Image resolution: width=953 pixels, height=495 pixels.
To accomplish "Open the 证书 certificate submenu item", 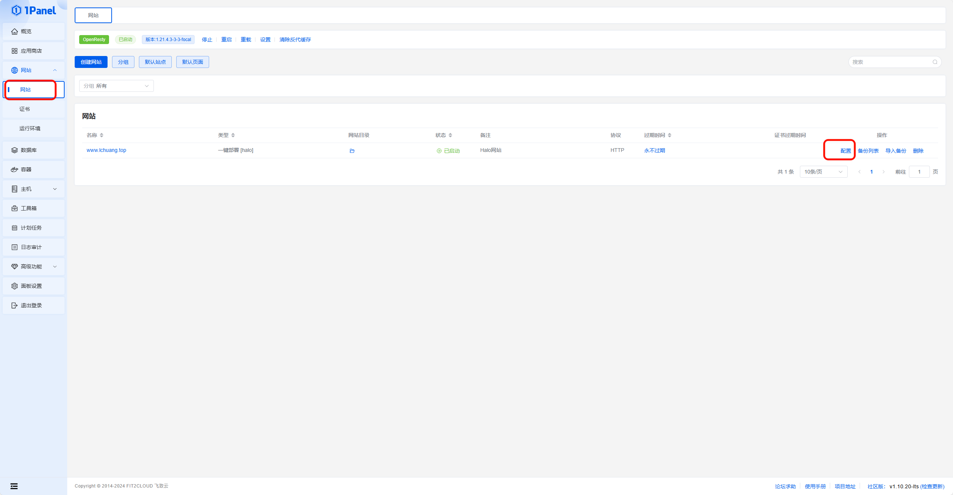I will pyautogui.click(x=25, y=109).
